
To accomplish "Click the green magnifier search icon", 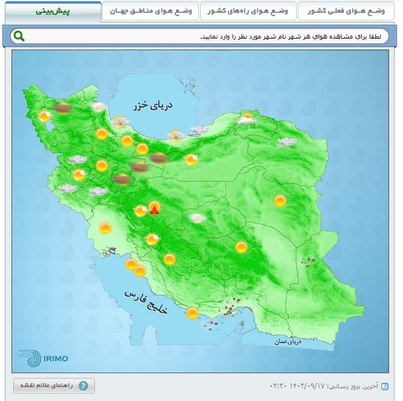I will (x=19, y=36).
